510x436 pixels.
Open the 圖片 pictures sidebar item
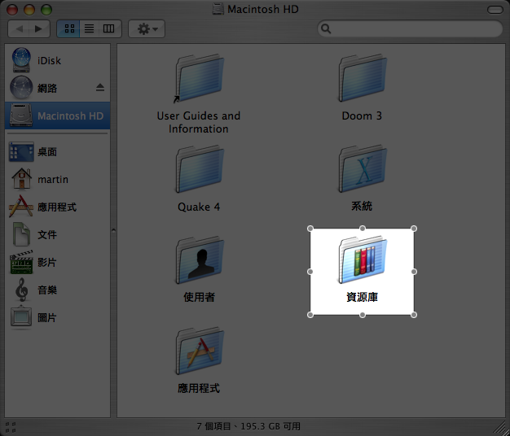[57, 317]
